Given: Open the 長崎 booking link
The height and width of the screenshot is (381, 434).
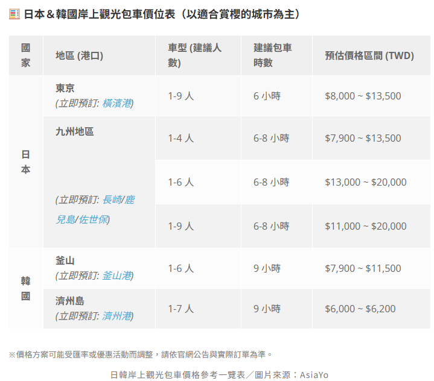Looking at the screenshot, I should pos(112,200).
